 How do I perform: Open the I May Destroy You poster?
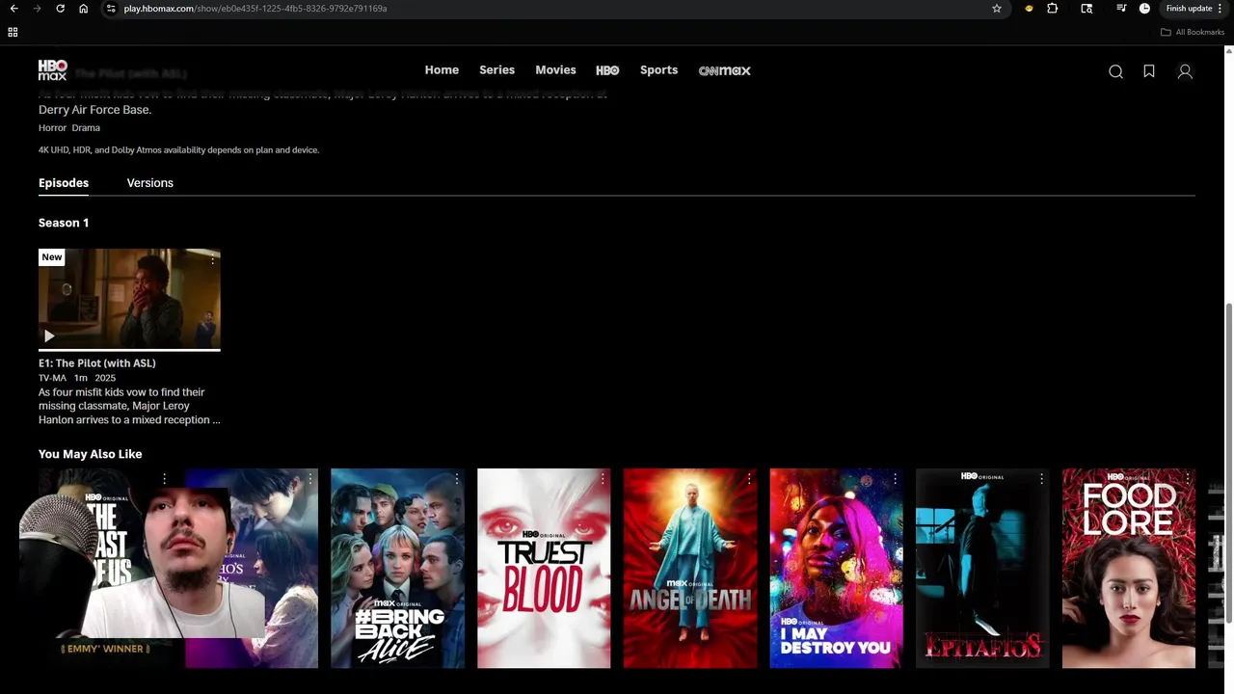837,569
